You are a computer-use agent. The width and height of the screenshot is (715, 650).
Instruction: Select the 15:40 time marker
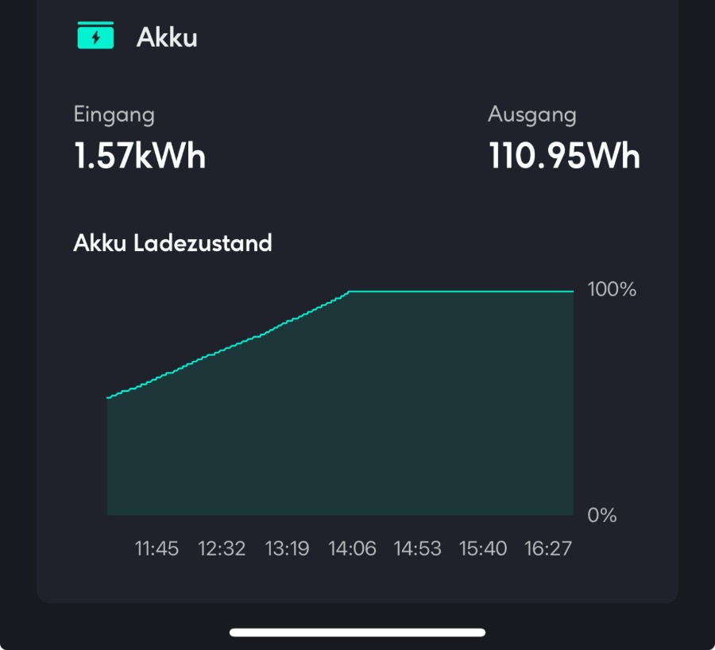tap(483, 548)
